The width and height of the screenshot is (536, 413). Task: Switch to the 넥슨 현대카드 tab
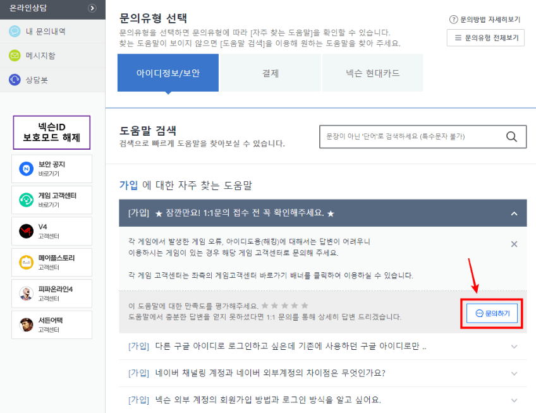pyautogui.click(x=372, y=73)
